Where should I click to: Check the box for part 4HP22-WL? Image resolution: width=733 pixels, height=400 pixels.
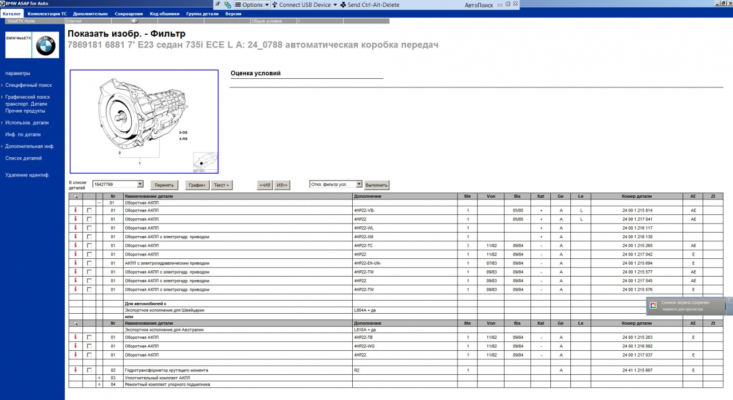89,228
